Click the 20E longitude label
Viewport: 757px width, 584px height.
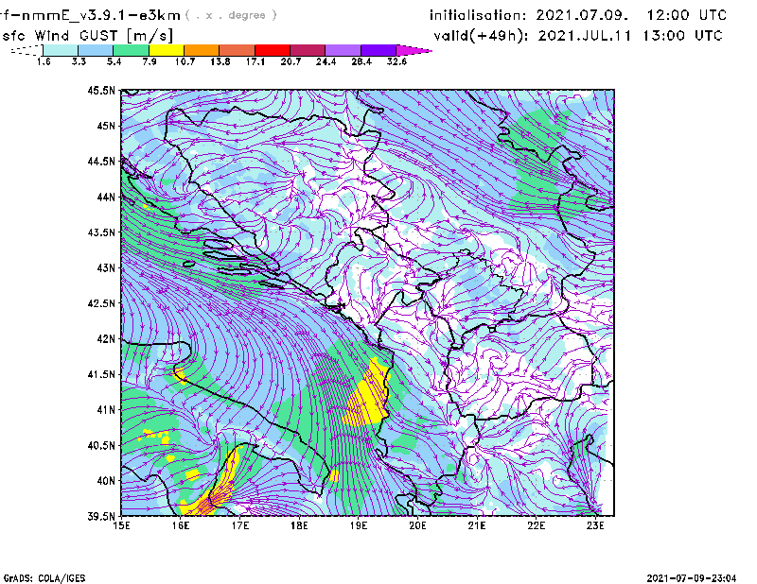pyautogui.click(x=417, y=525)
